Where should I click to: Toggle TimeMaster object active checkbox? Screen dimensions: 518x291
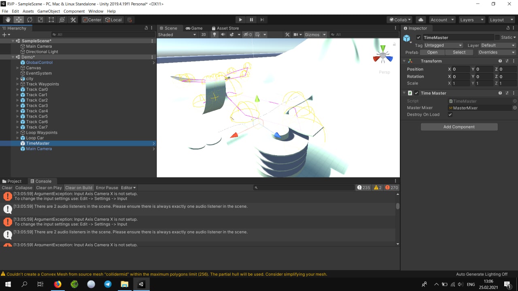tap(418, 38)
